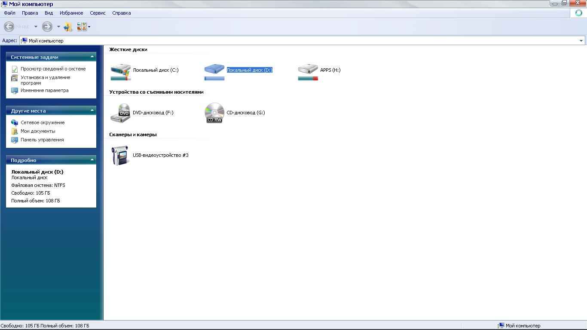Image resolution: width=587 pixels, height=330 pixels.
Task: Click the Views thumbnails toolbar icon
Action: point(82,27)
